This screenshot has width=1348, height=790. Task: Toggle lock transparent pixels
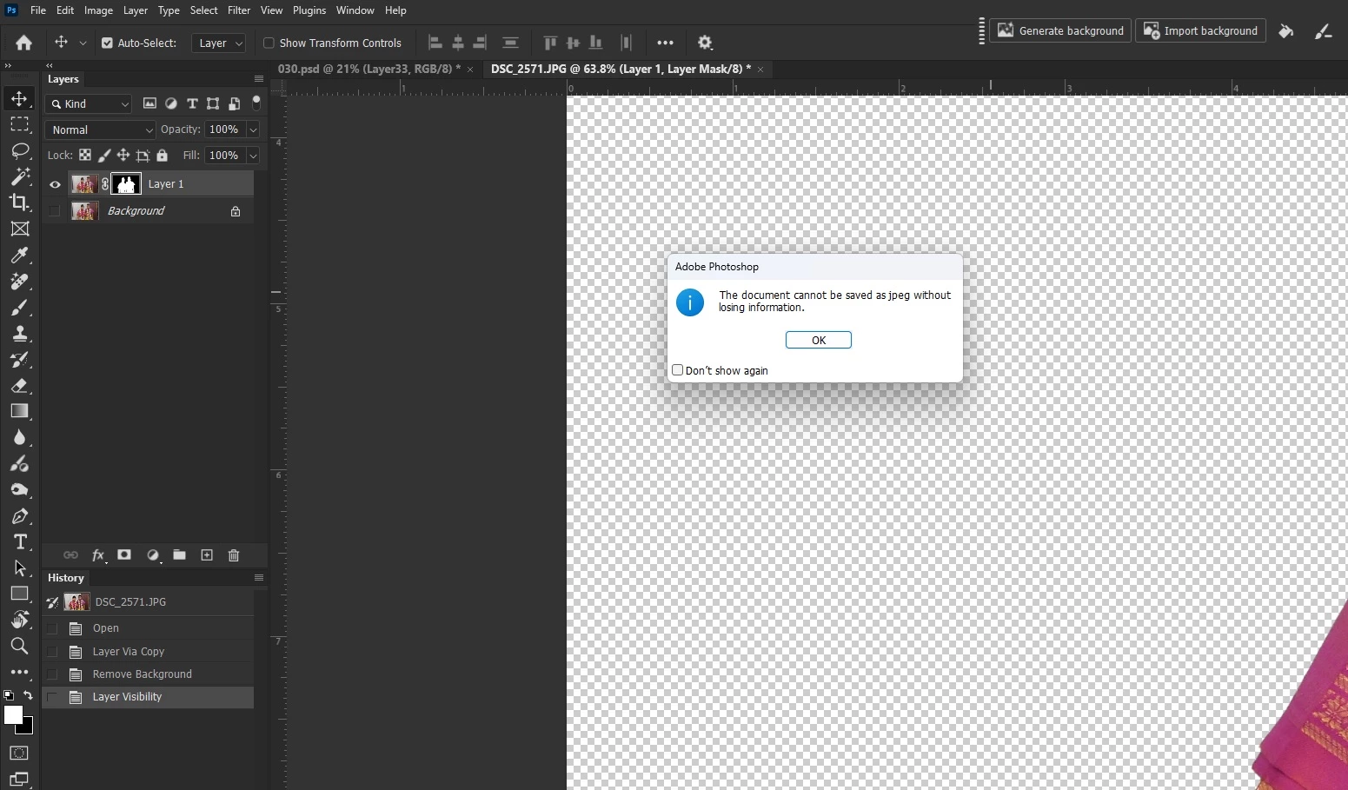pos(85,156)
